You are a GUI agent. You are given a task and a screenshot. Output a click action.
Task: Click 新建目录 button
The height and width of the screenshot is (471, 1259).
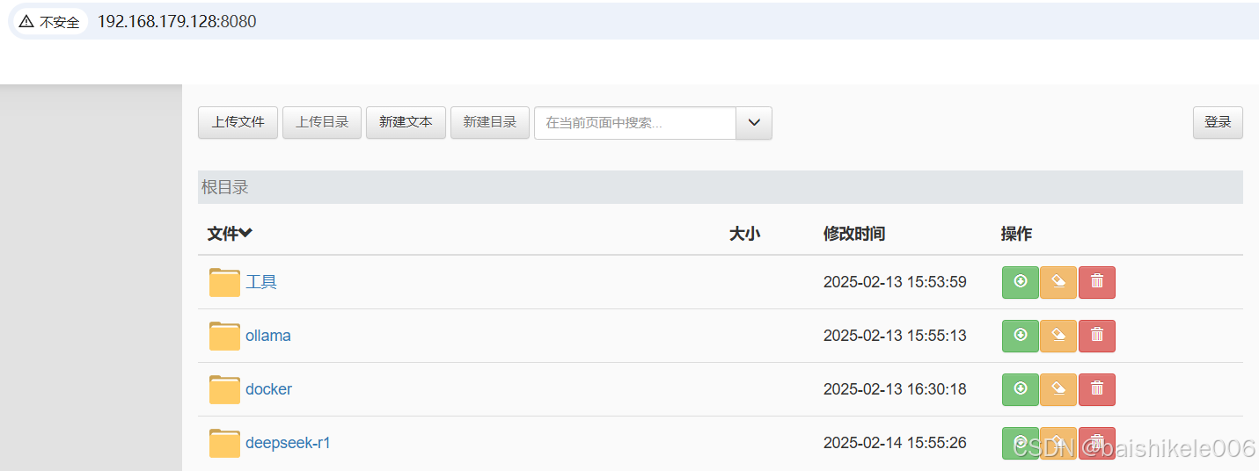coord(490,122)
